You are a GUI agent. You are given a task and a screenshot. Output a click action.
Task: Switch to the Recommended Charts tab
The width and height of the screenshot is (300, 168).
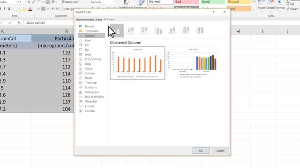pos(89,20)
